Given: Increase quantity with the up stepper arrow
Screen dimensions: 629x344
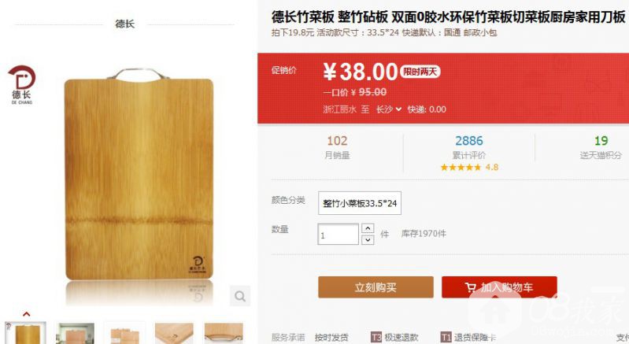Looking at the screenshot, I should pyautogui.click(x=368, y=228).
